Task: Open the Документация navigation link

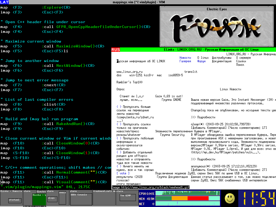Action: click(222, 61)
